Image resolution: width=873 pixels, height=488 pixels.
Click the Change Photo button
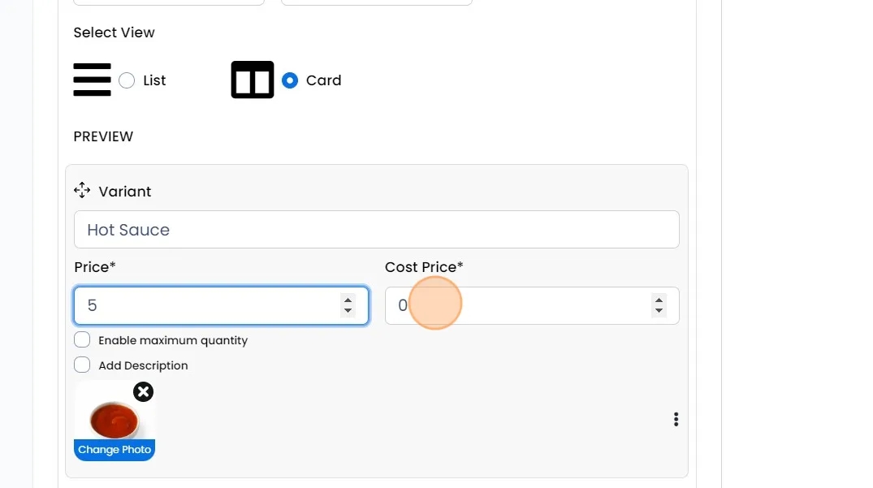115,450
